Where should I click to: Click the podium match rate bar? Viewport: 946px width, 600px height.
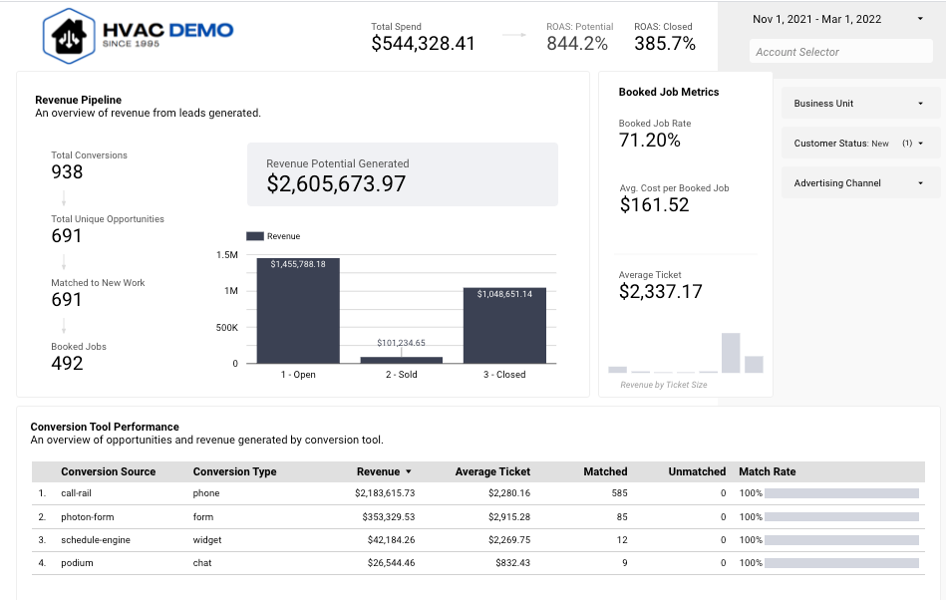(x=841, y=563)
